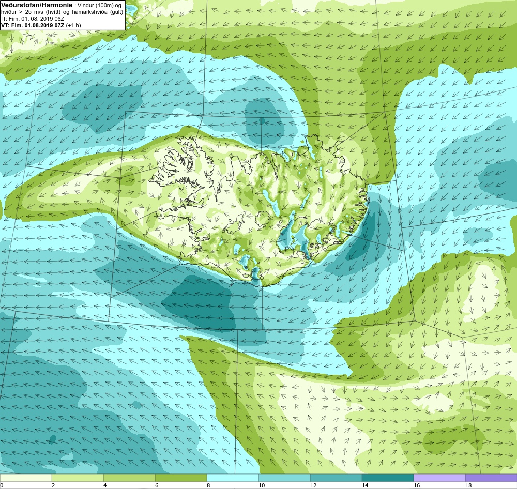This screenshot has height=489, width=517.
Task: Click the scale label '18' under the legend
Action: coord(468,485)
